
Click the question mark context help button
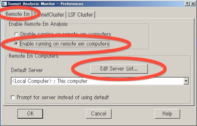pyautogui.click(x=187, y=4)
